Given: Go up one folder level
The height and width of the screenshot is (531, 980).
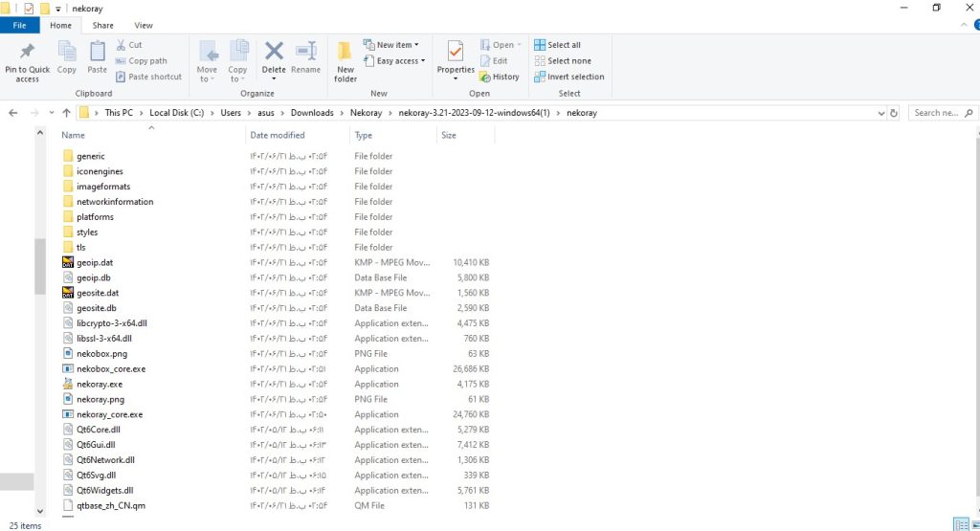Looking at the screenshot, I should pos(66,113).
